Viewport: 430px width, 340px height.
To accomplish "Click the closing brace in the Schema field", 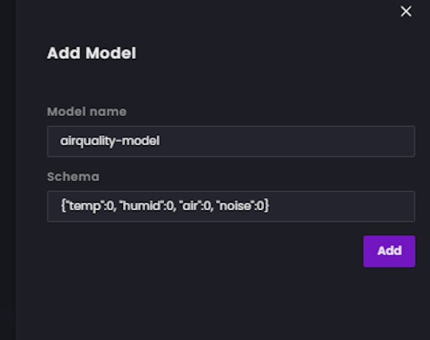I will pos(267,206).
